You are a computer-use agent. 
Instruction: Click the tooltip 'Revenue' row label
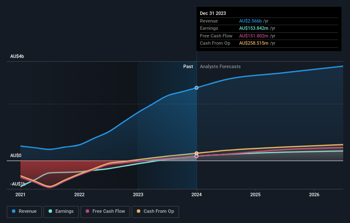point(209,21)
